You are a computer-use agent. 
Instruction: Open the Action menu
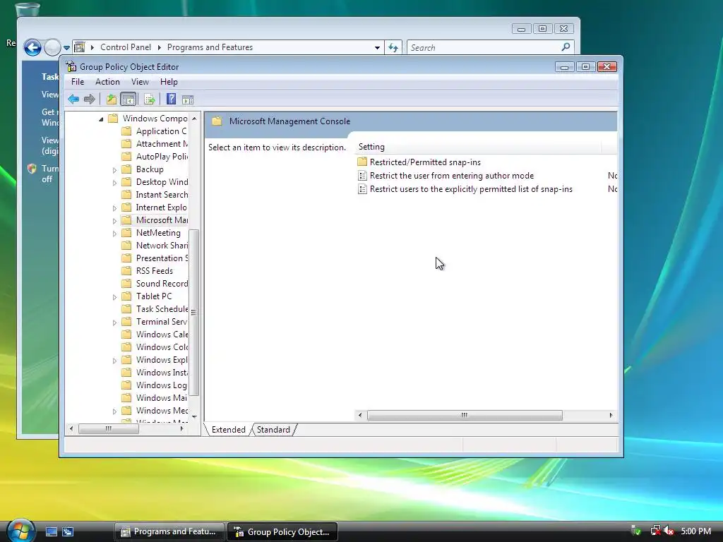point(107,82)
